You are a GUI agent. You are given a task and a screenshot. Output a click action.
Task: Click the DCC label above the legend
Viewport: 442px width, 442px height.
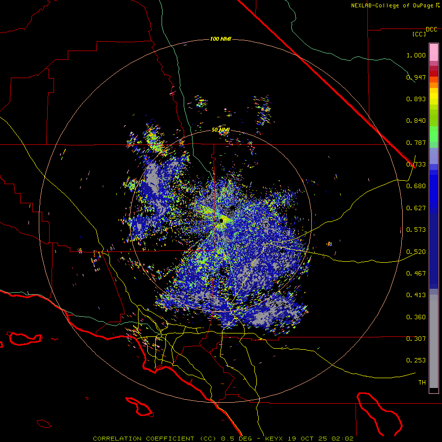(x=431, y=29)
